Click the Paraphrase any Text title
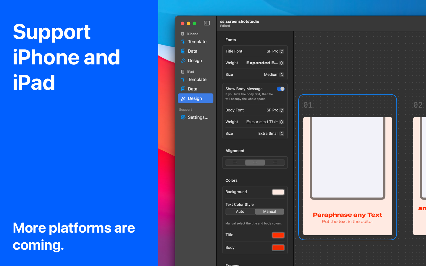This screenshot has height=266, width=426. [x=348, y=215]
